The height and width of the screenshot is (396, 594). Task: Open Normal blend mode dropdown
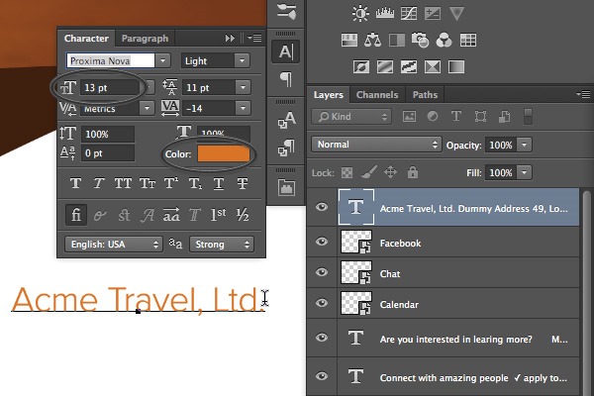coord(376,145)
